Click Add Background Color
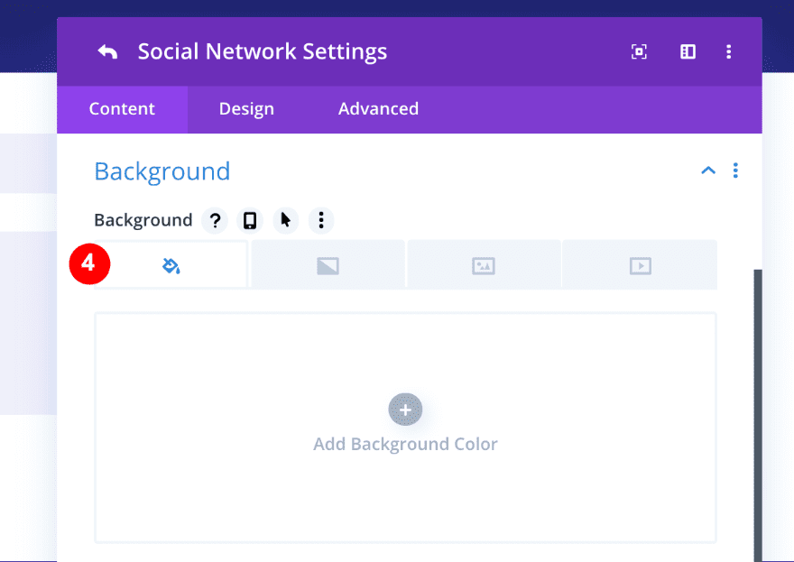 405,444
